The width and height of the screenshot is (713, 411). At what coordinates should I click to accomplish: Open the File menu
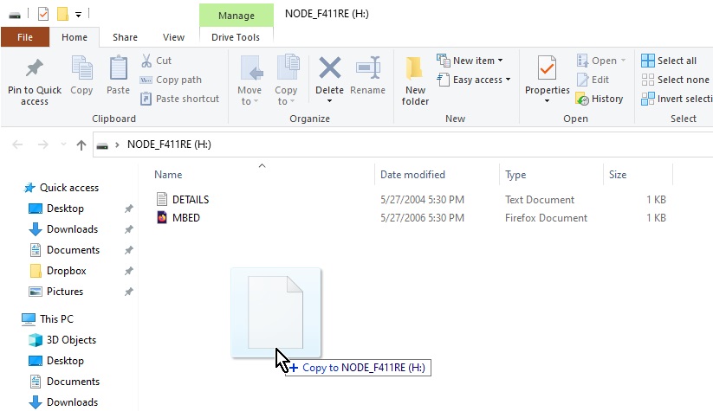pos(25,37)
